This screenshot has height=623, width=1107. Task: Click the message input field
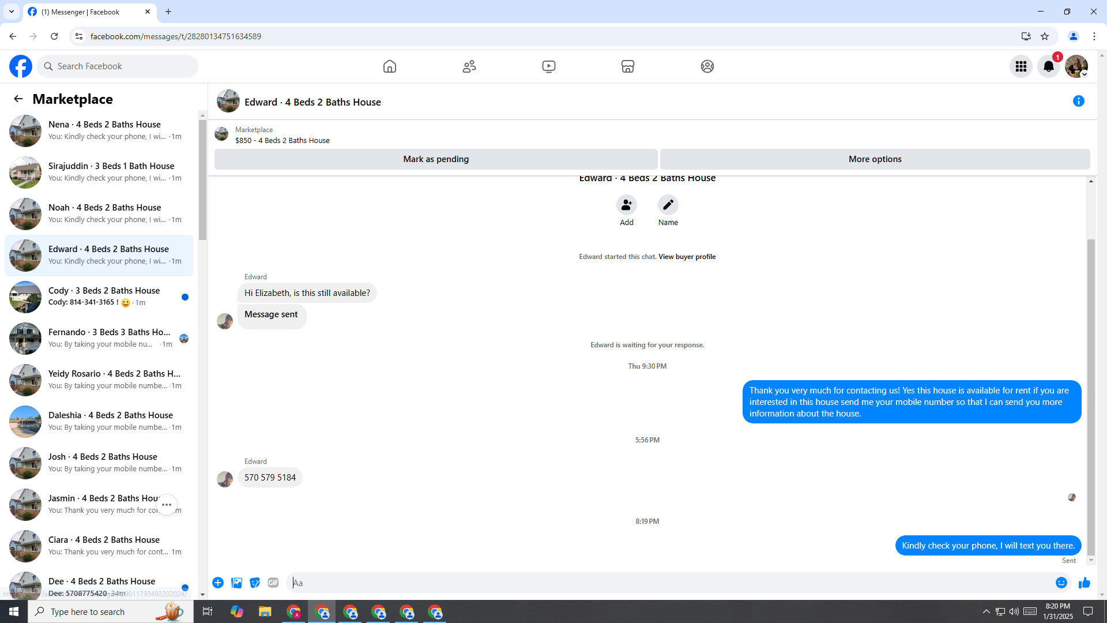[x=669, y=583]
